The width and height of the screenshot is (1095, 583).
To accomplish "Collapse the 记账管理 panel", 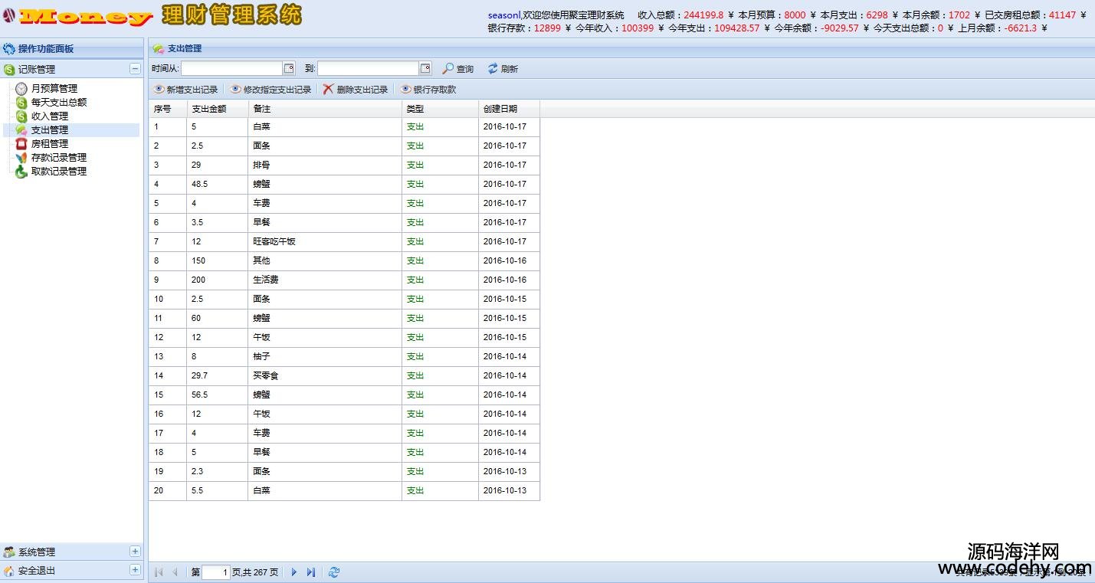I will pos(135,69).
